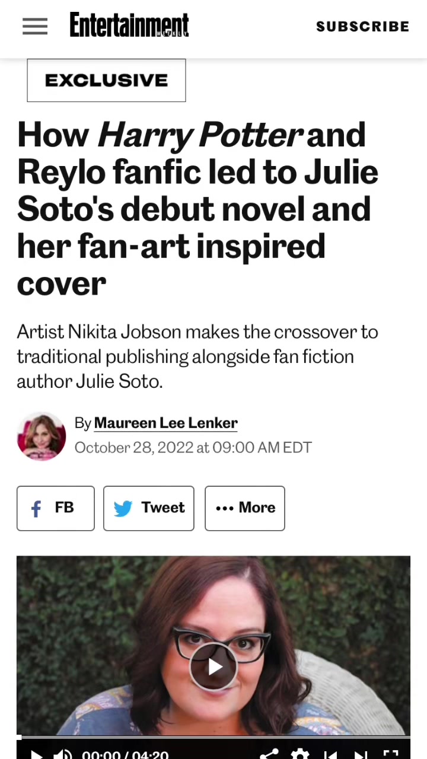Viewport: 427px width, 759px height.
Task: Share article on Facebook
Action: (55, 508)
